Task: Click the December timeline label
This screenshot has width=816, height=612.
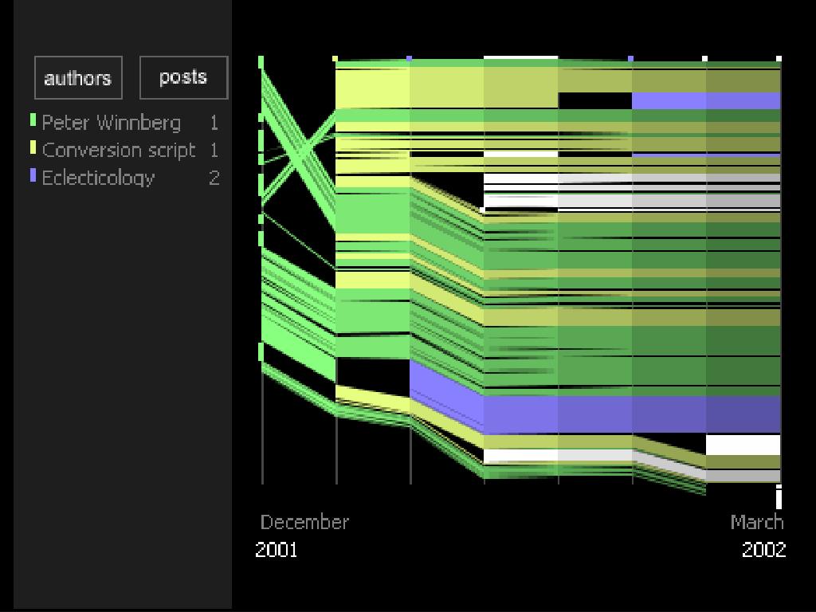Action: tap(304, 522)
